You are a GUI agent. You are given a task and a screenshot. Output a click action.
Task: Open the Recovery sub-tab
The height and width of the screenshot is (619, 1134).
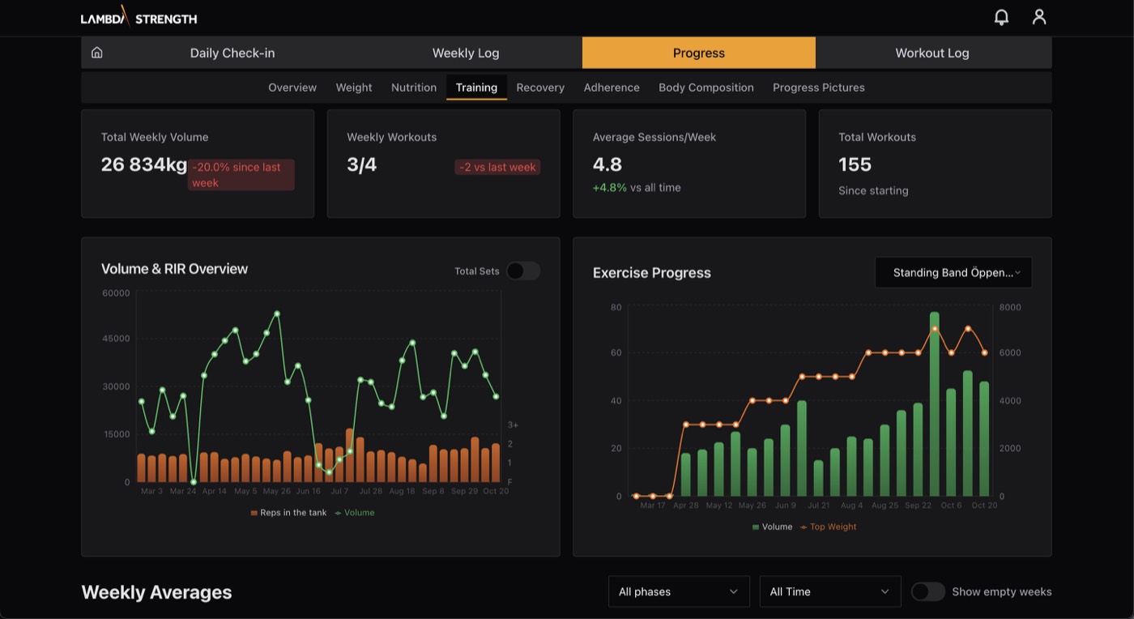tap(540, 88)
